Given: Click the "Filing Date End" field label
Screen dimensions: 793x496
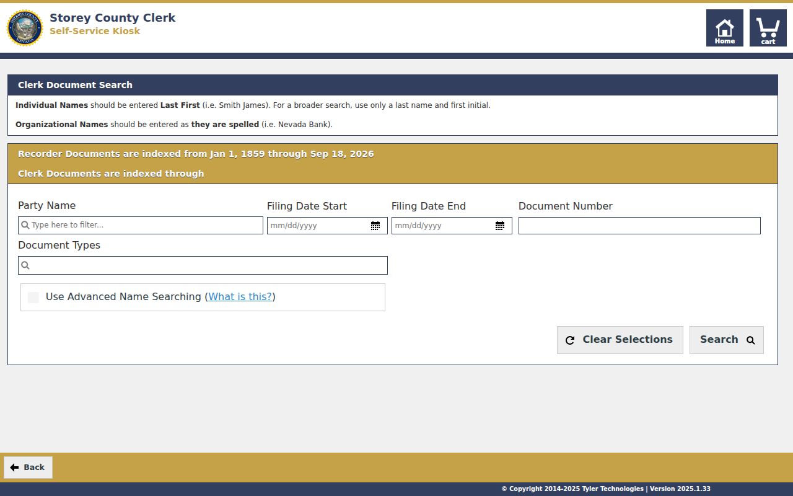Looking at the screenshot, I should pyautogui.click(x=429, y=206).
